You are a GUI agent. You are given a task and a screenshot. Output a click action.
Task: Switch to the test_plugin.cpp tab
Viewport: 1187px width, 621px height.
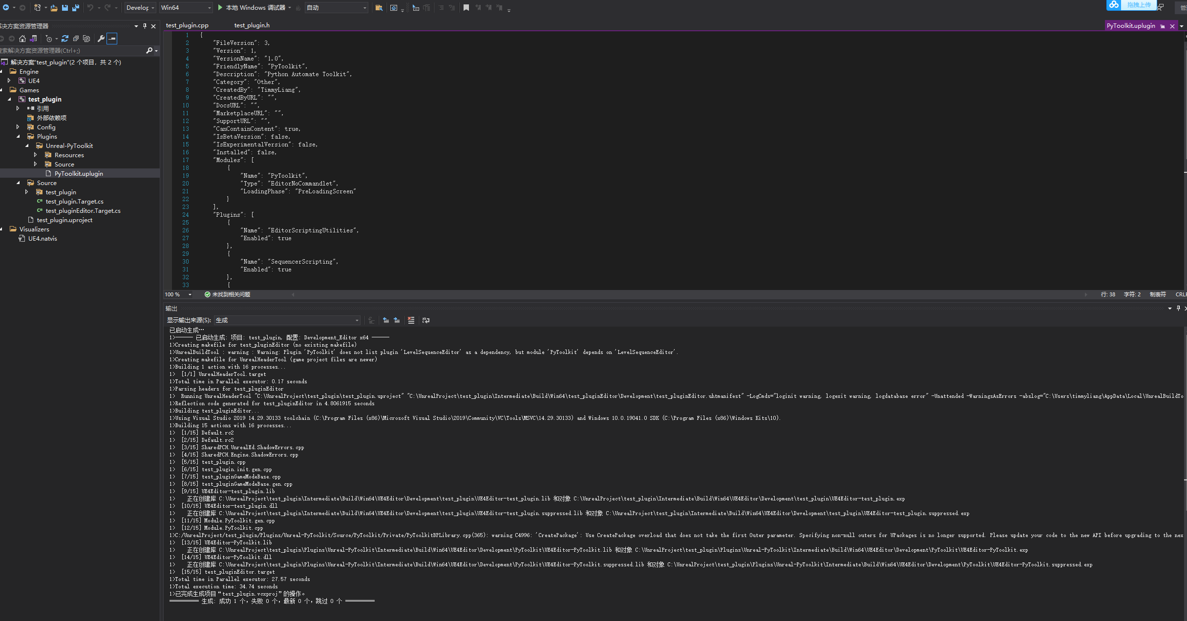[x=187, y=25]
